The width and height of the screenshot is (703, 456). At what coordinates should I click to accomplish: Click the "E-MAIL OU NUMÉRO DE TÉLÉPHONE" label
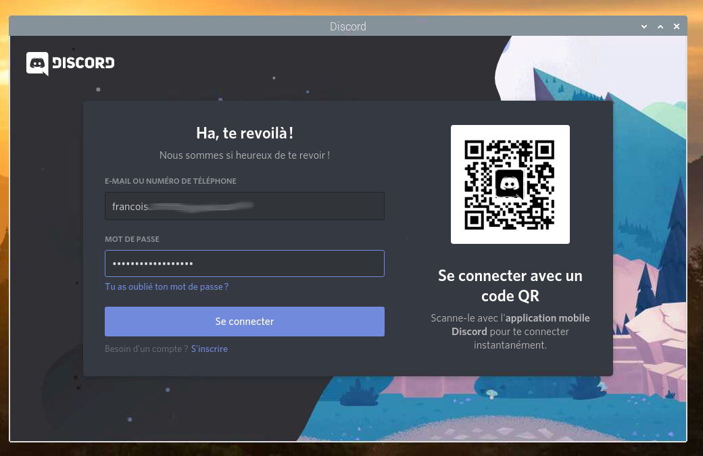tap(170, 181)
